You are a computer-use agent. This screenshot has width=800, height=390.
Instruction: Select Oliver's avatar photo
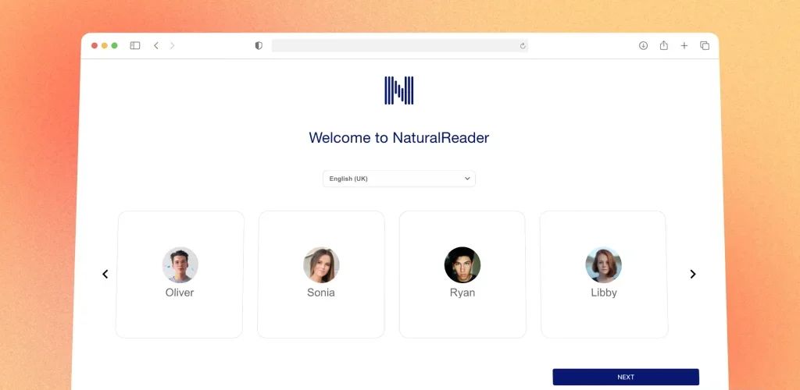(180, 264)
